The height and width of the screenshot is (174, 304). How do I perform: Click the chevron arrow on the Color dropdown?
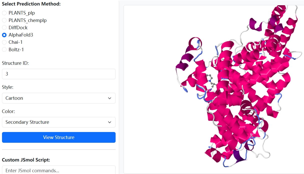tap(110, 122)
